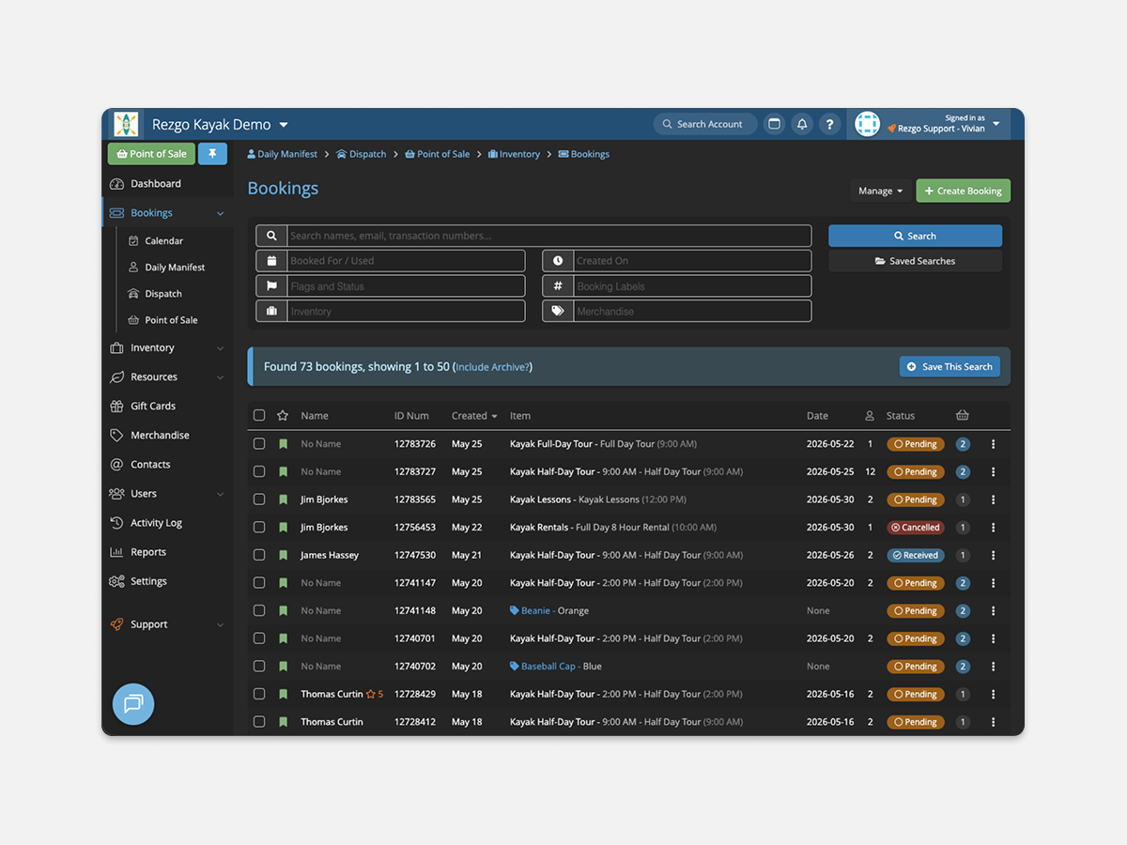Open Daily Manifest in the sidebar
Viewport: 1127px width, 845px height.
175,268
